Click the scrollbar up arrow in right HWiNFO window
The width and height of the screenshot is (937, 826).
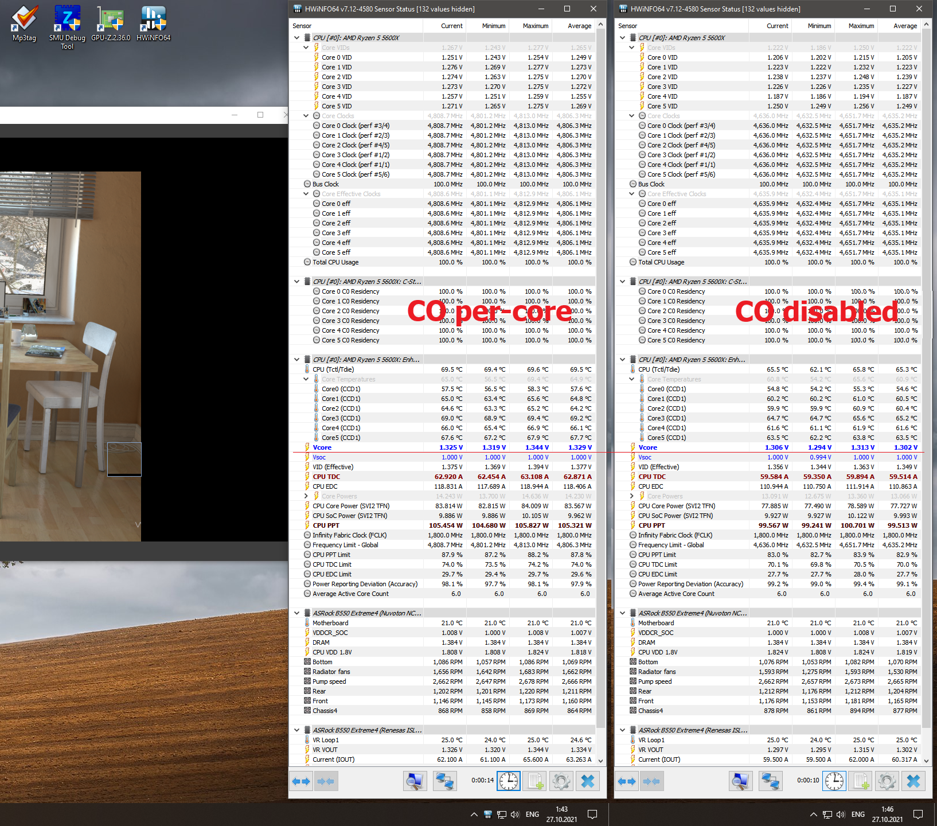[x=927, y=25]
